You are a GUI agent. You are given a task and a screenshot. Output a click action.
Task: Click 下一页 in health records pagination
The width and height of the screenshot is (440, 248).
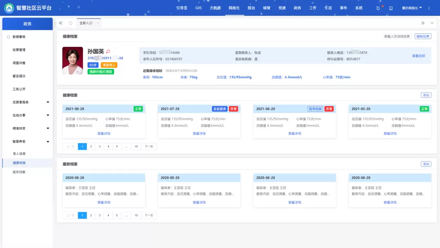coord(149,146)
